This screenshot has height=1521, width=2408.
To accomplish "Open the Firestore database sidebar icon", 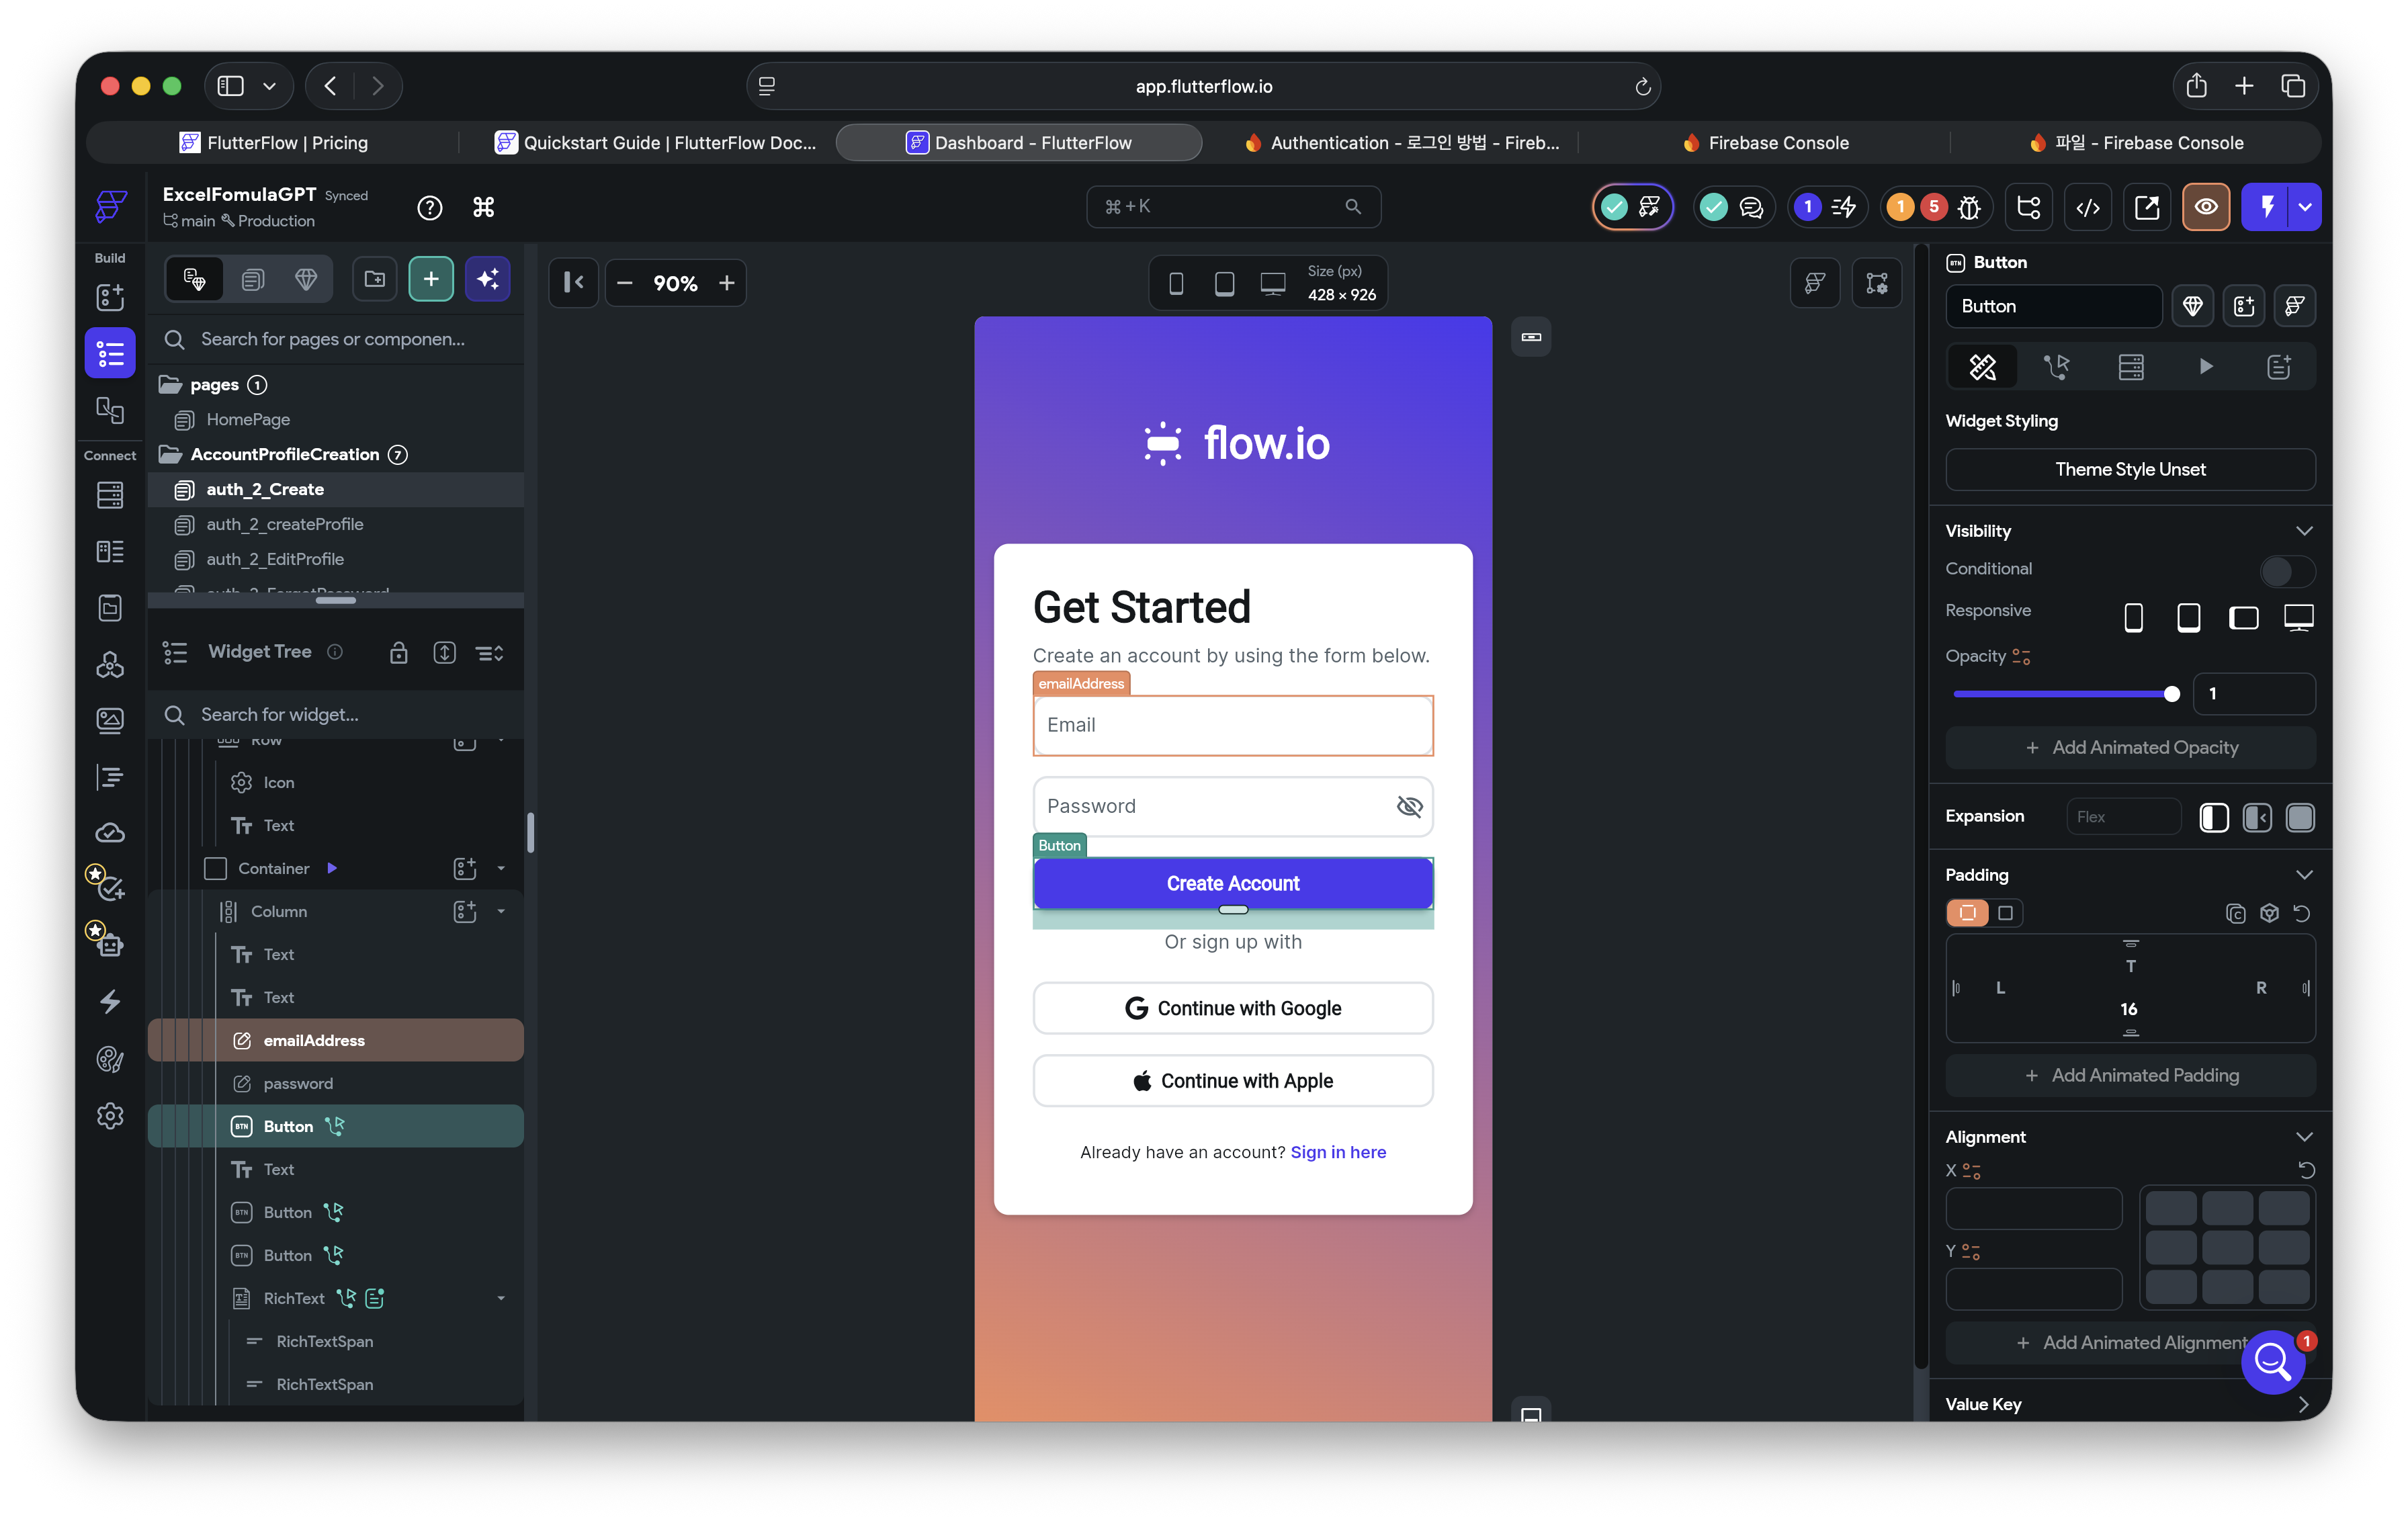I will [110, 495].
